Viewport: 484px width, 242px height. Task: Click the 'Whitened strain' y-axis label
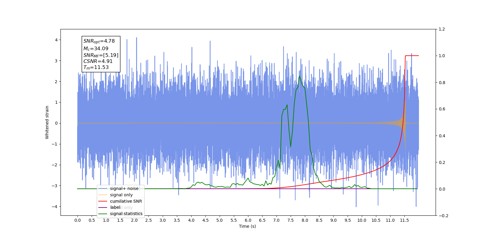(x=47, y=122)
